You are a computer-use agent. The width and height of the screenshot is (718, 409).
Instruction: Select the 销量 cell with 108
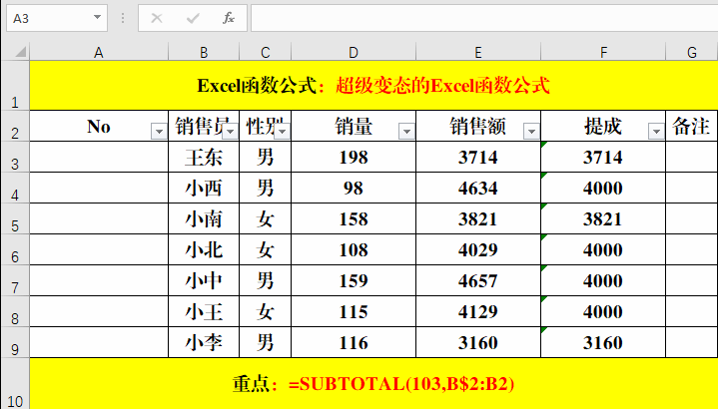point(354,249)
